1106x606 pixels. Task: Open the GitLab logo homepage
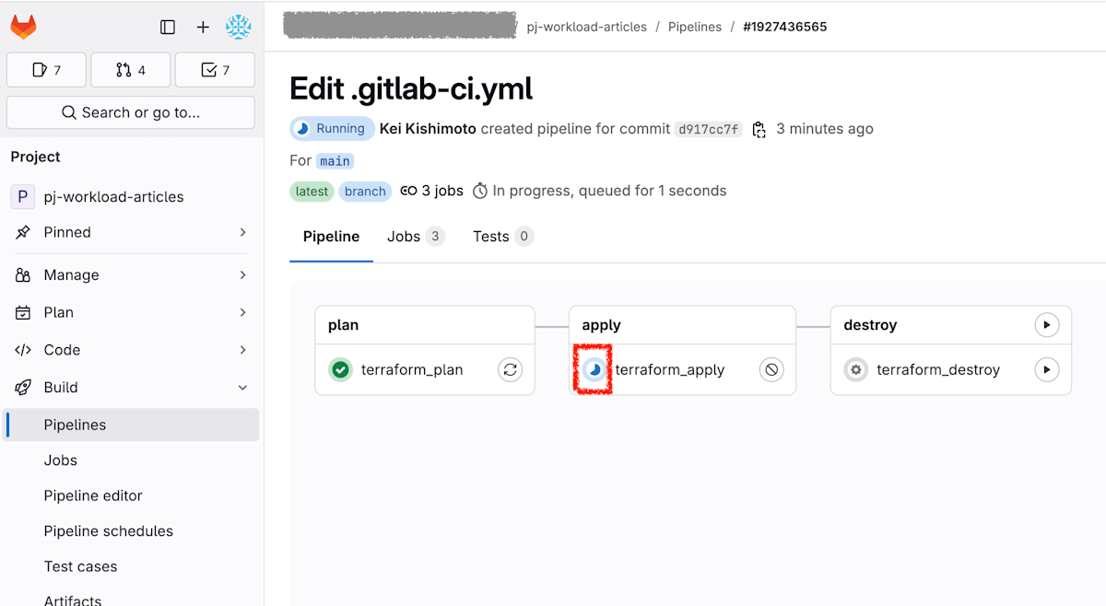24,27
